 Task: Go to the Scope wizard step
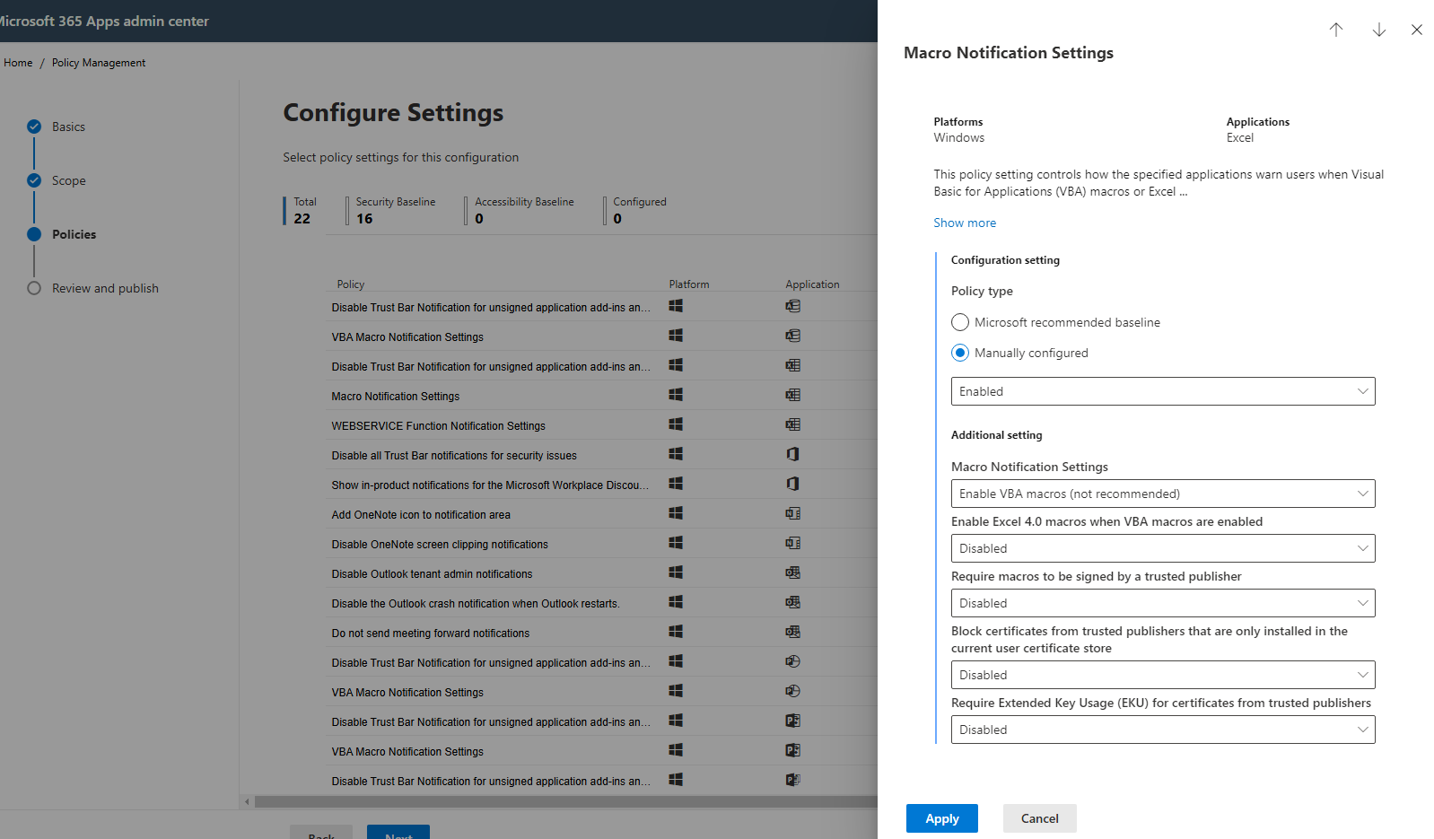[69, 180]
